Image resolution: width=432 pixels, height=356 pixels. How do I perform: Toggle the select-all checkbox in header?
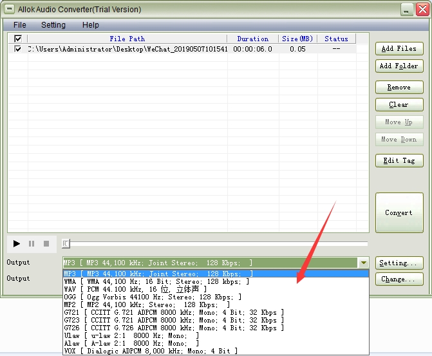pyautogui.click(x=17, y=39)
